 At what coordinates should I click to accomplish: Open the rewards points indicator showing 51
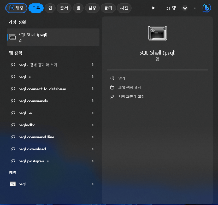tap(171, 8)
